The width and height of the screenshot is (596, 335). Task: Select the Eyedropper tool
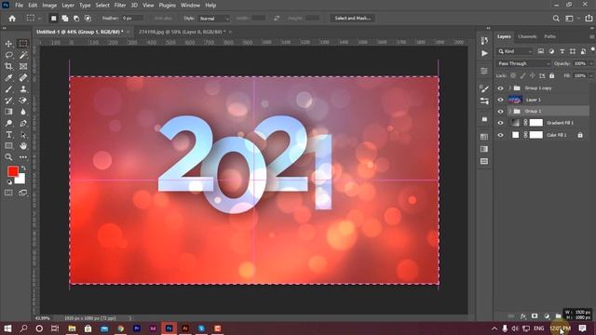coord(8,78)
